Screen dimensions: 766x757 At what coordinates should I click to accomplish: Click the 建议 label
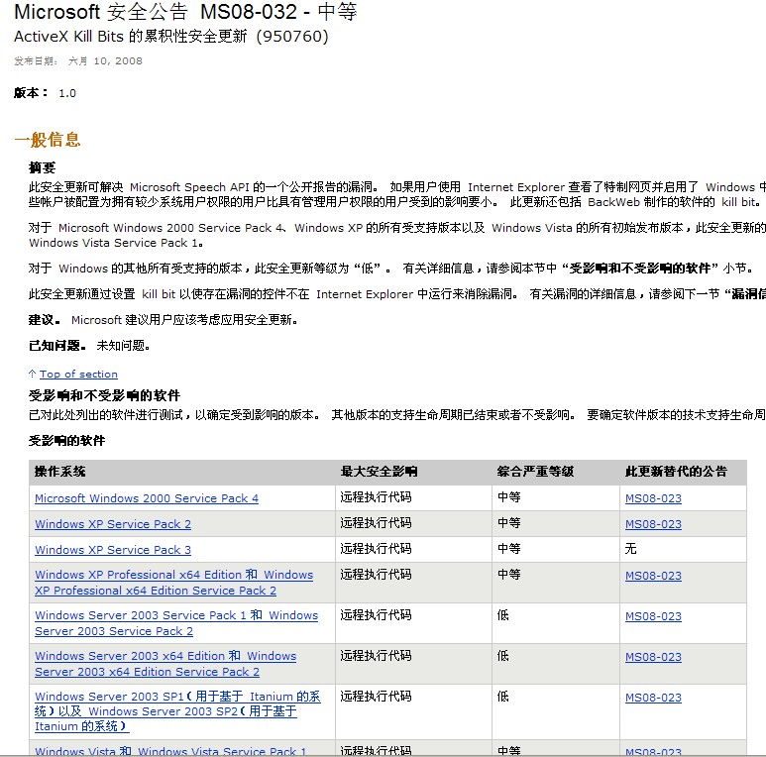(x=44, y=320)
